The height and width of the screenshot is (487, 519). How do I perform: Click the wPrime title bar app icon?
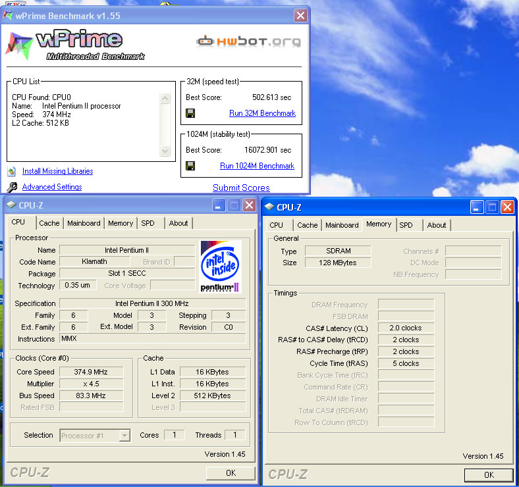[x=8, y=15]
